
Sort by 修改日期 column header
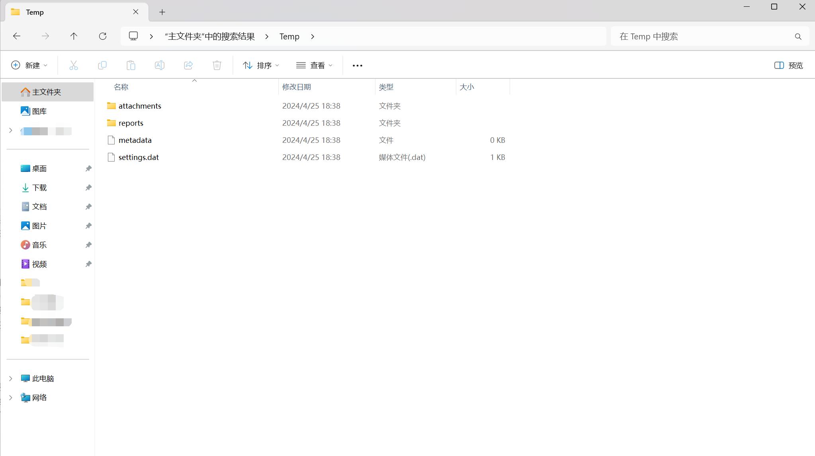[x=297, y=87]
